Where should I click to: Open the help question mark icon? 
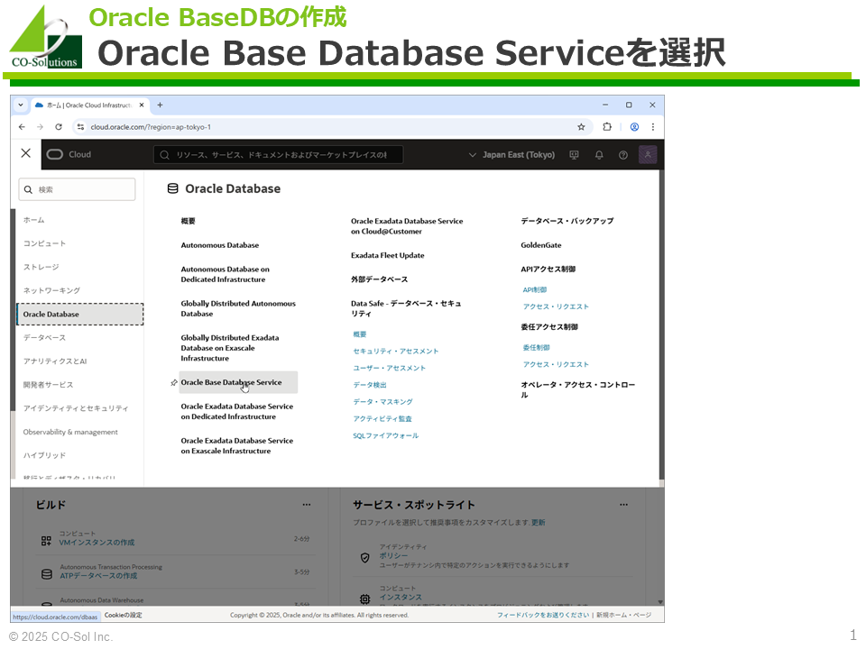[623, 155]
